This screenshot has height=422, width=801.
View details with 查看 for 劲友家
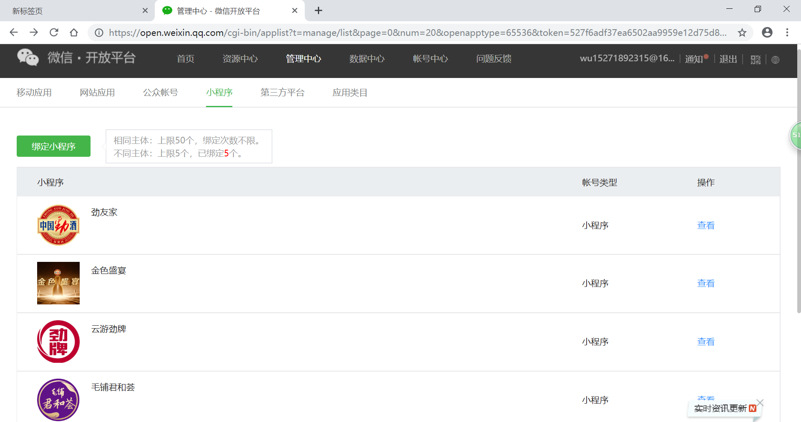pyautogui.click(x=706, y=225)
